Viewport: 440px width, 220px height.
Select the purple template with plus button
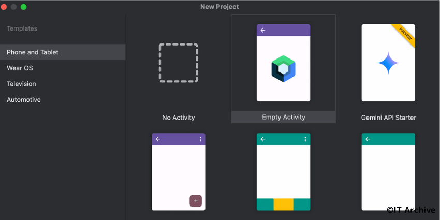click(x=179, y=172)
